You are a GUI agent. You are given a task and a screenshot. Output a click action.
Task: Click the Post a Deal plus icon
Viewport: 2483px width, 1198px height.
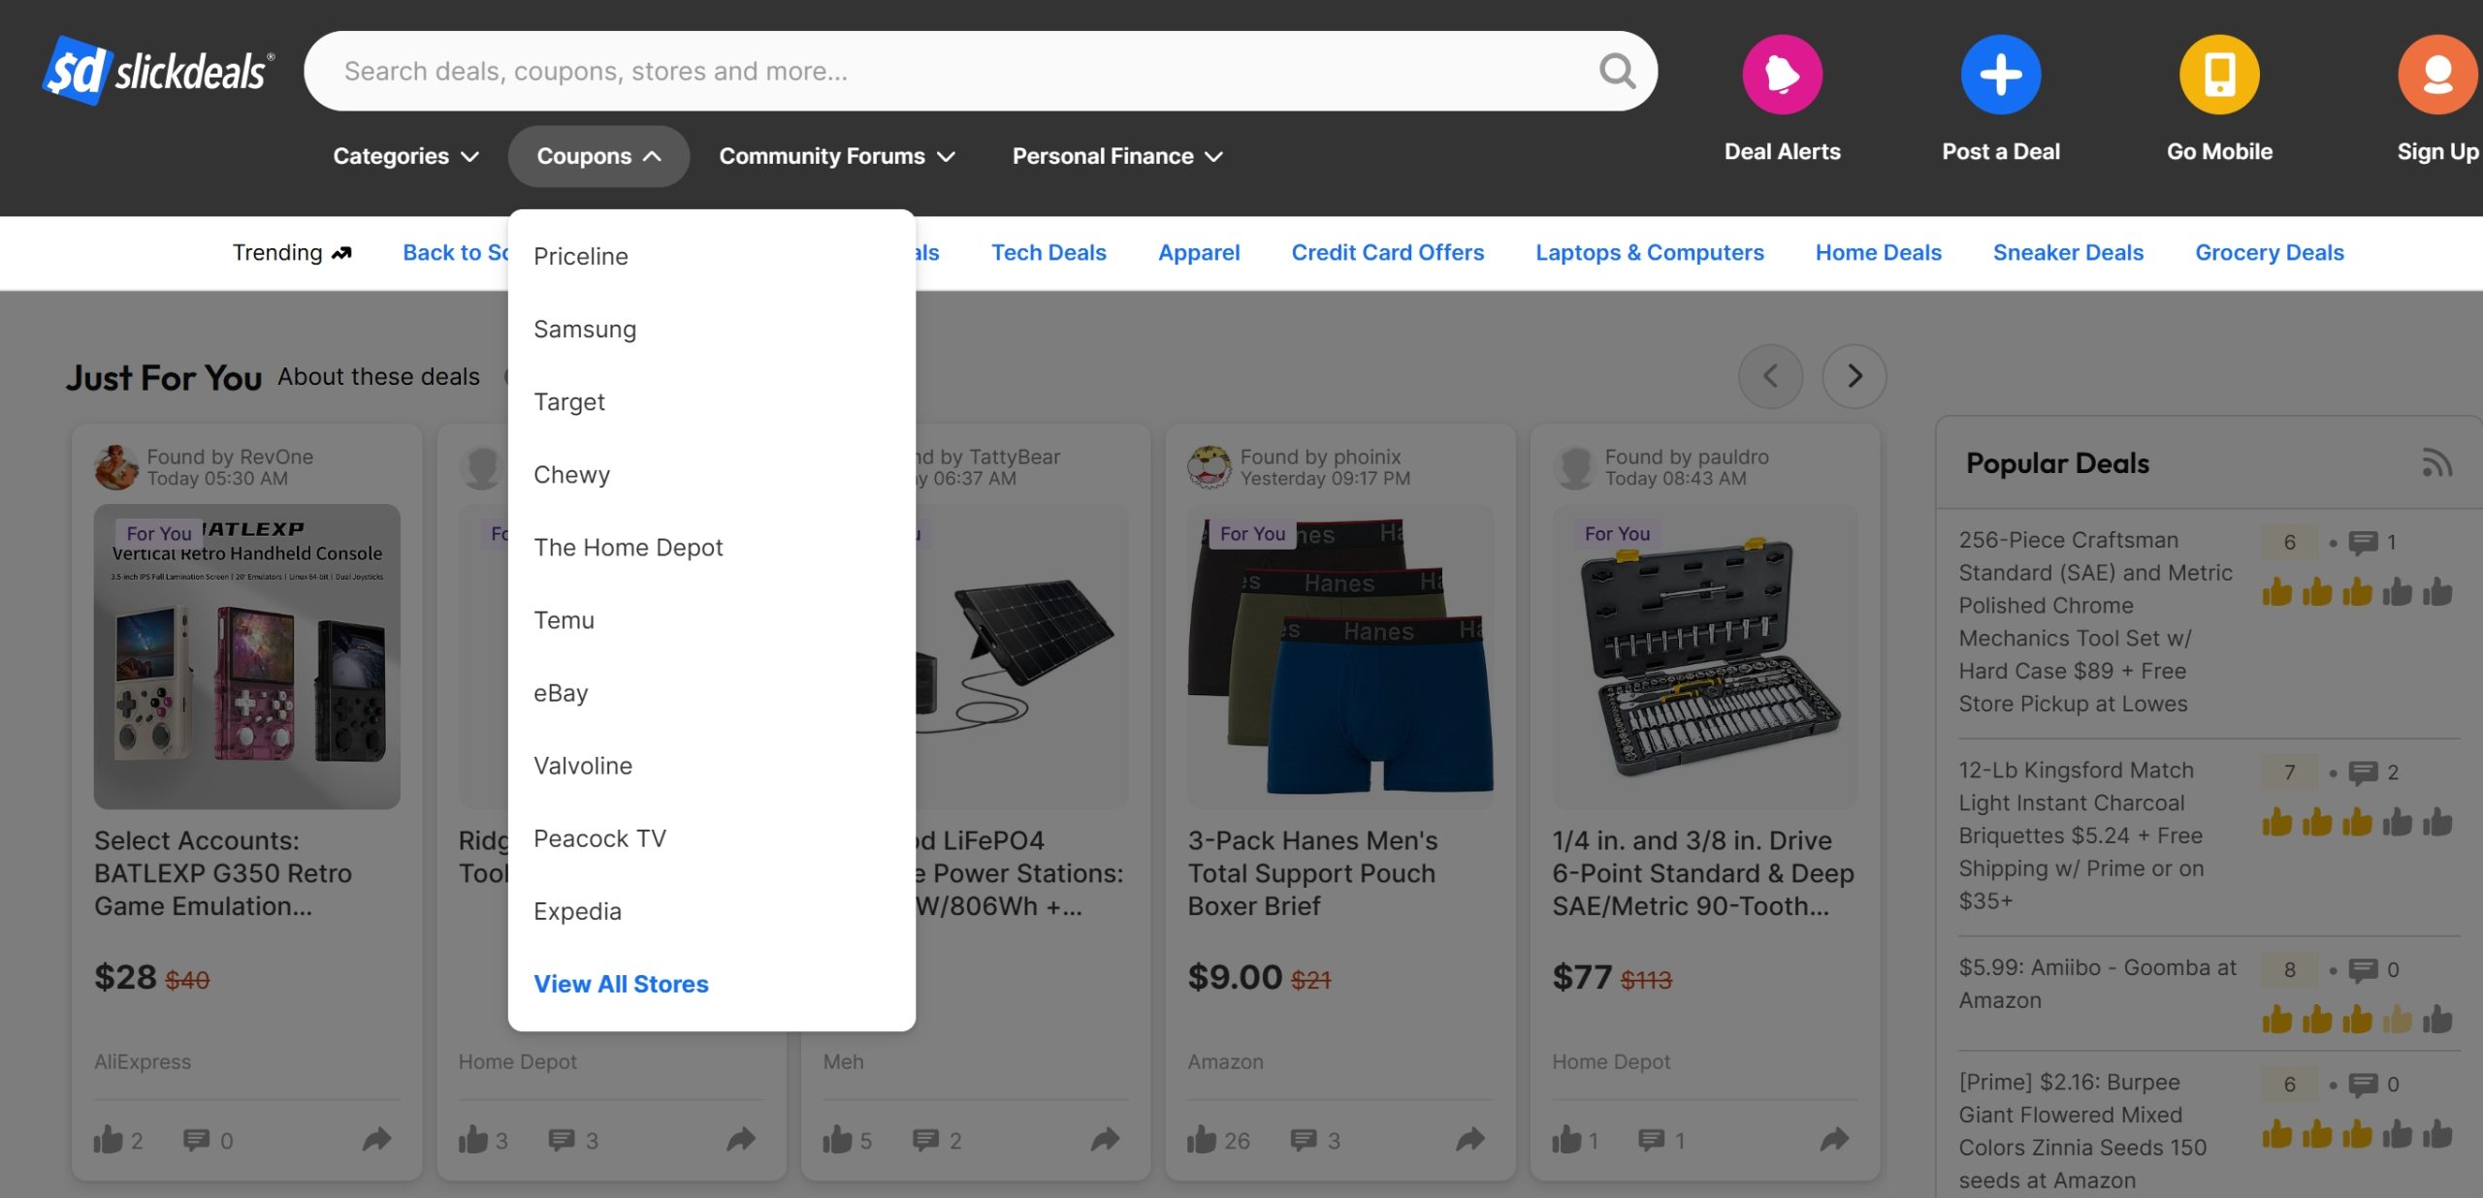[x=2000, y=75]
